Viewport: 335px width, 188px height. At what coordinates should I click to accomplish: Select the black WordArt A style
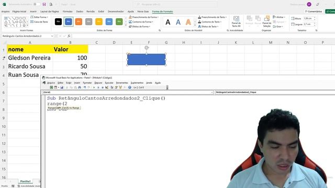point(168,22)
